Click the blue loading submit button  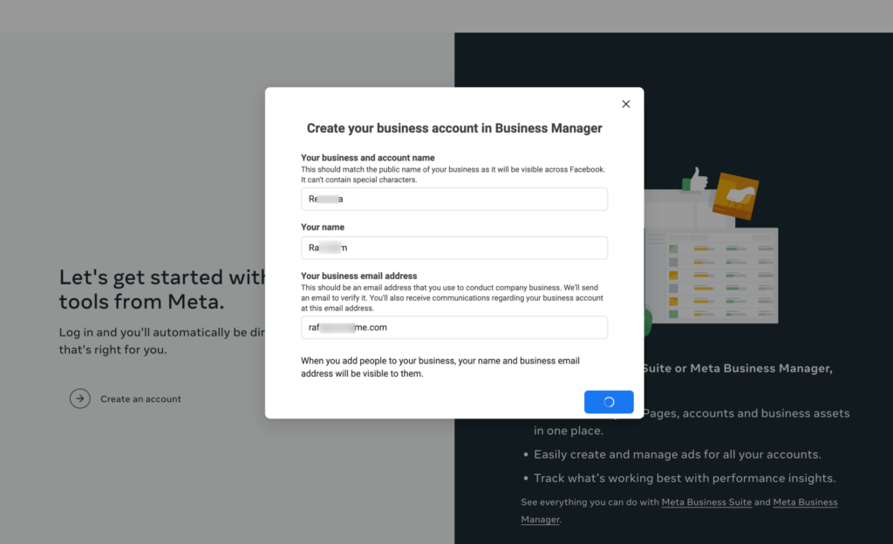[608, 402]
